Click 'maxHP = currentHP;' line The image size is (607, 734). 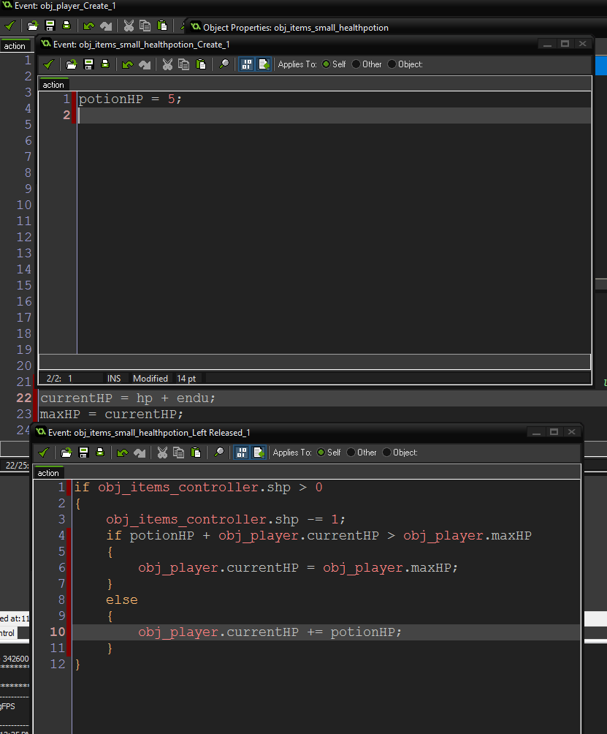click(111, 415)
